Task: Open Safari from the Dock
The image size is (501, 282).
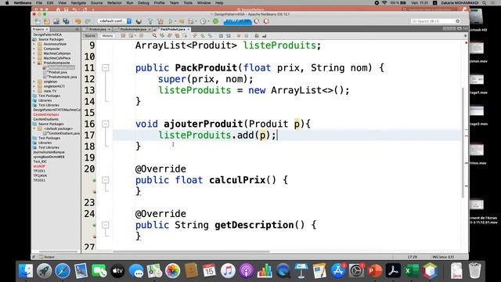Action: [63, 271]
